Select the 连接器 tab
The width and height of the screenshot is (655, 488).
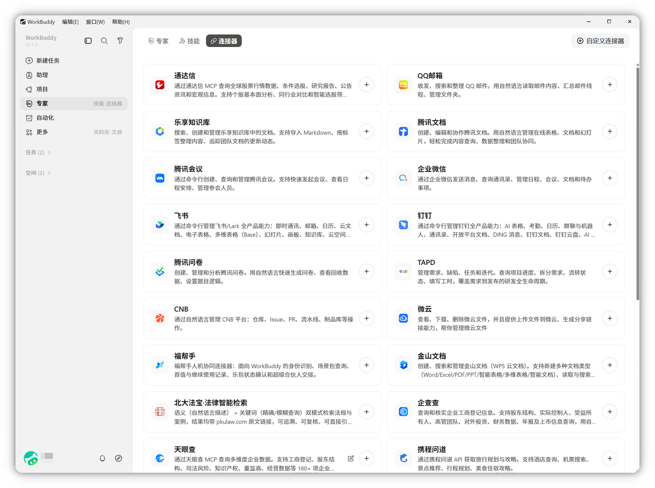pos(224,41)
